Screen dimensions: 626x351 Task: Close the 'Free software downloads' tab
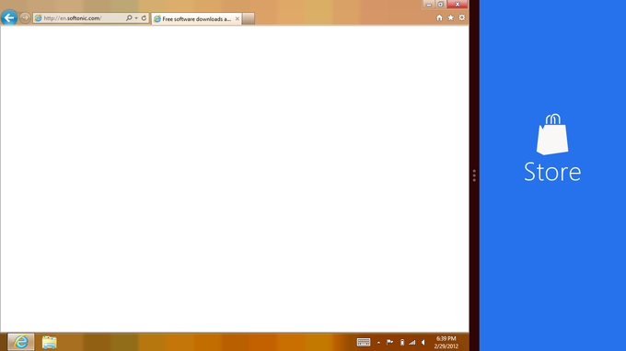[238, 18]
